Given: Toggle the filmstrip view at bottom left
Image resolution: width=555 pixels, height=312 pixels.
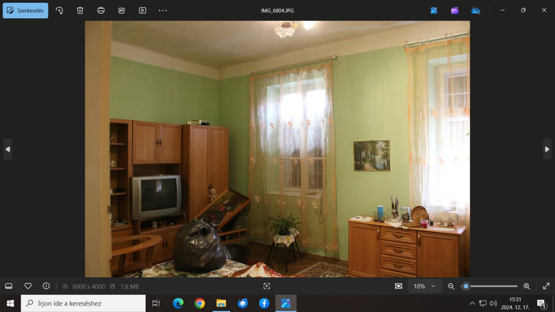Looking at the screenshot, I should 9,286.
